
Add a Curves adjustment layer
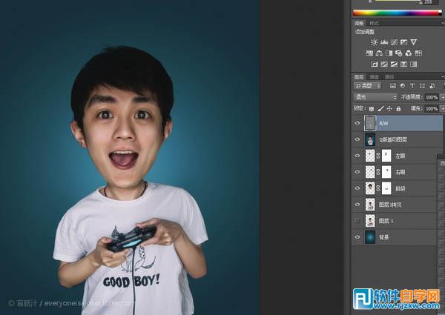[394, 42]
